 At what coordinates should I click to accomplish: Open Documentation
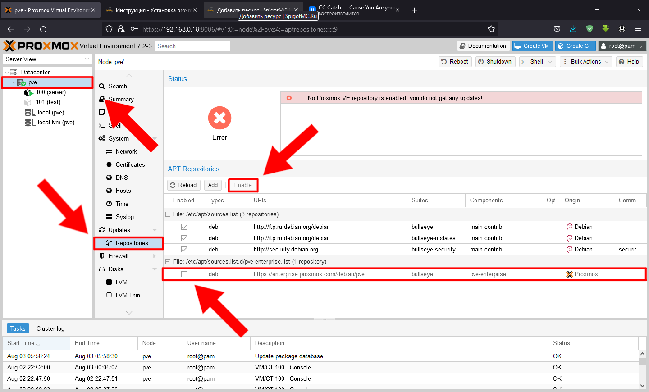tap(483, 46)
